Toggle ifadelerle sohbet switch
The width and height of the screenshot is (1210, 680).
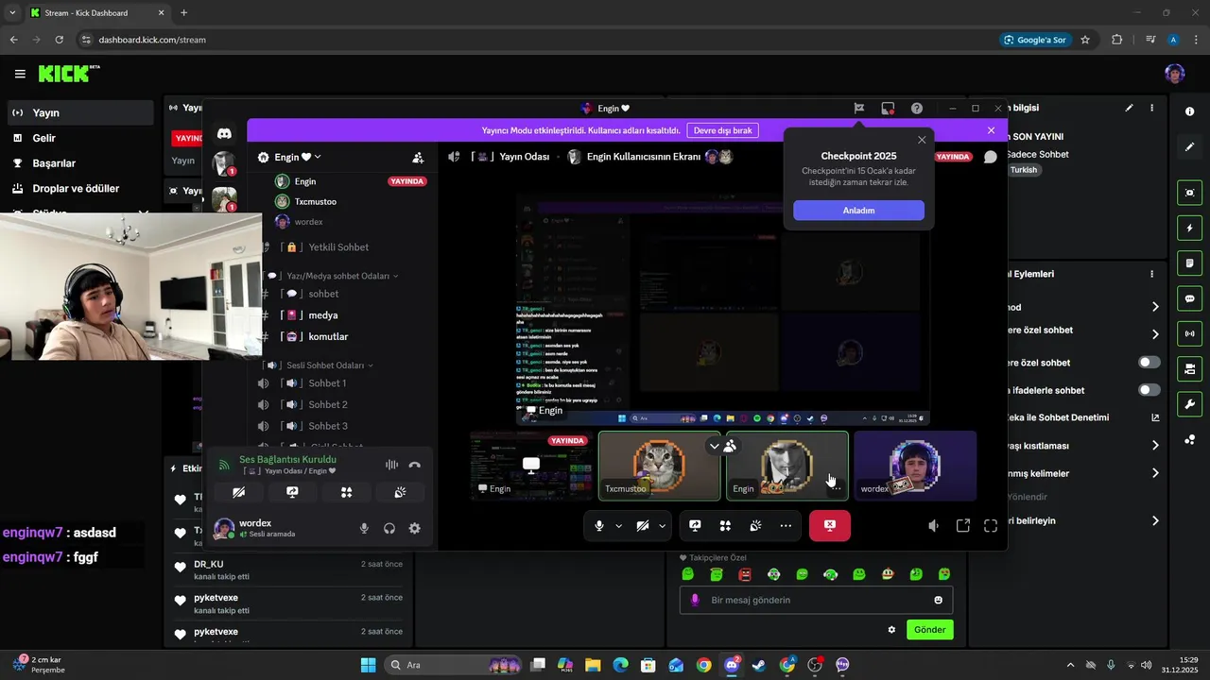1149,390
